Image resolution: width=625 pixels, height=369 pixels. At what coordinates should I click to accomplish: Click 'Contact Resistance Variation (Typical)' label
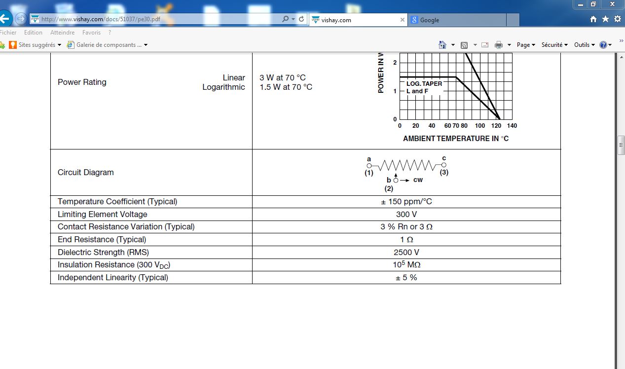coord(126,227)
